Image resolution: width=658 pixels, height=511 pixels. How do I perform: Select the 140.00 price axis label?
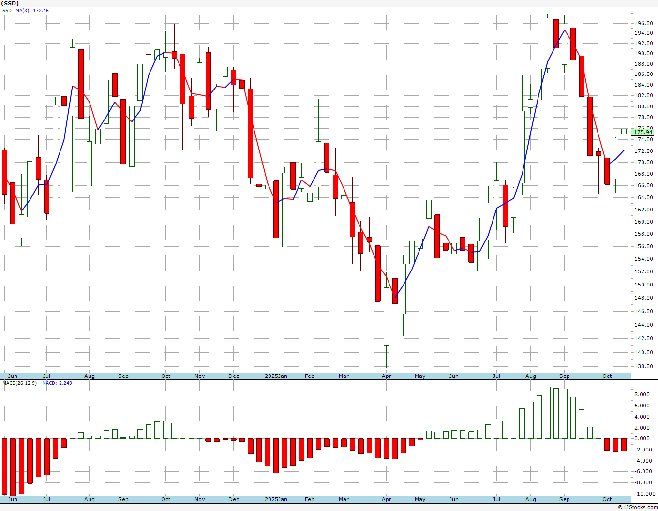[x=643, y=352]
